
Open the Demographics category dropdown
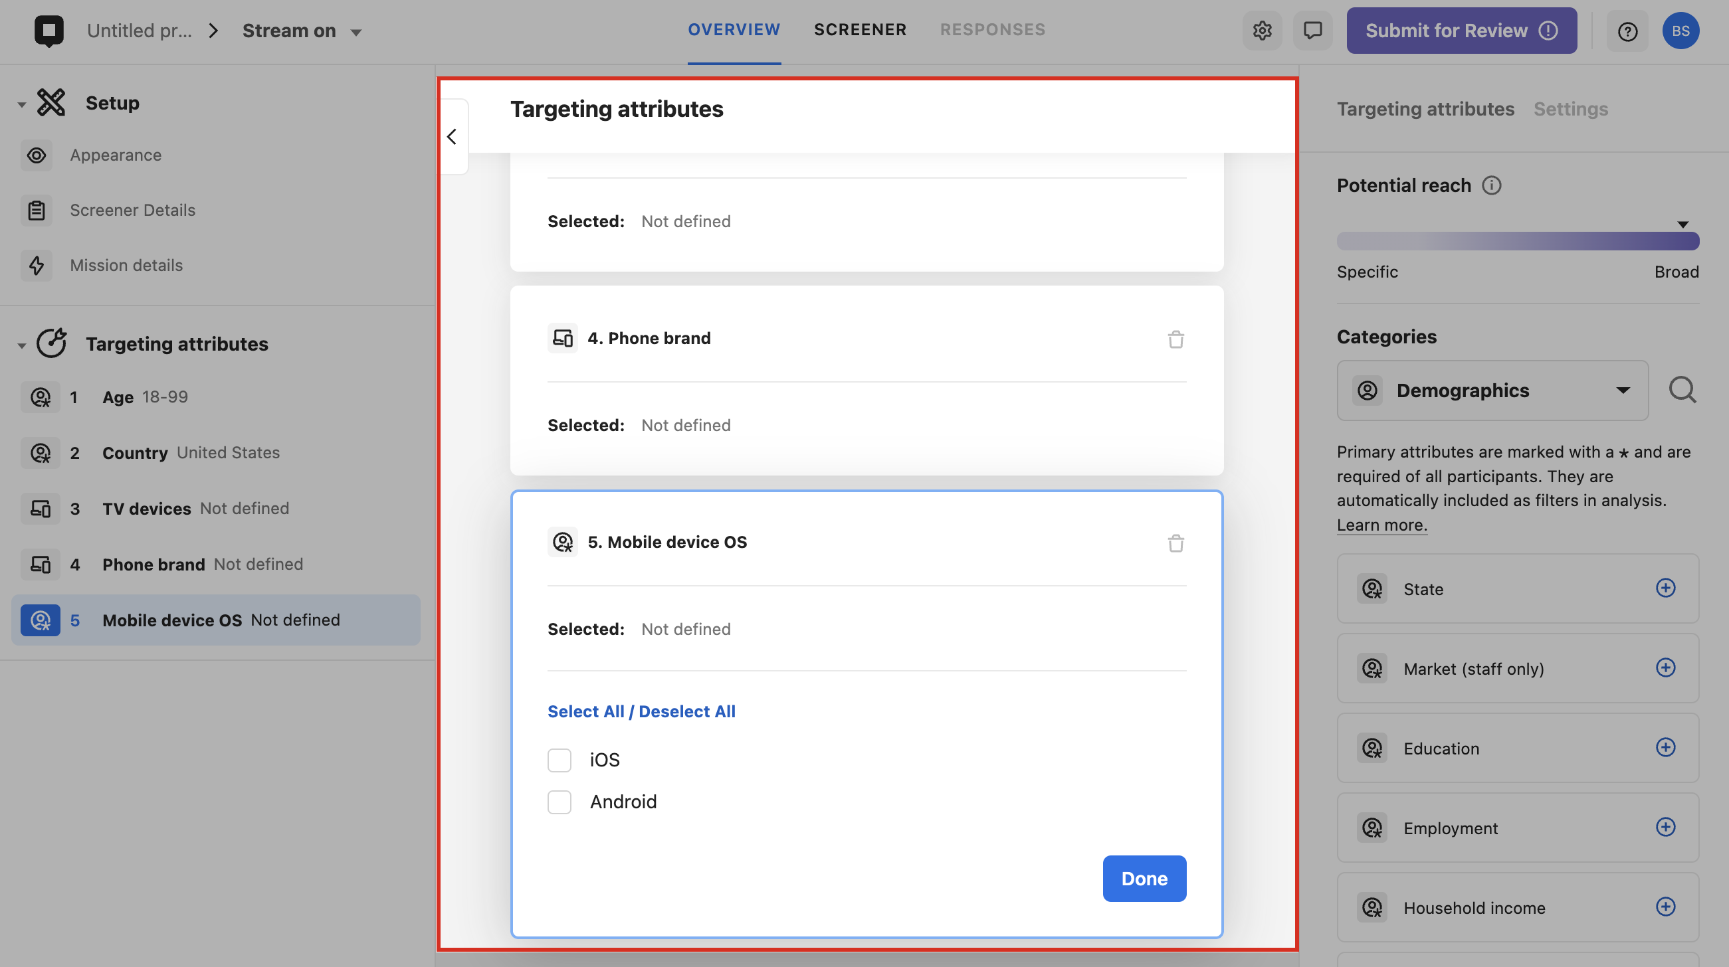coord(1492,391)
